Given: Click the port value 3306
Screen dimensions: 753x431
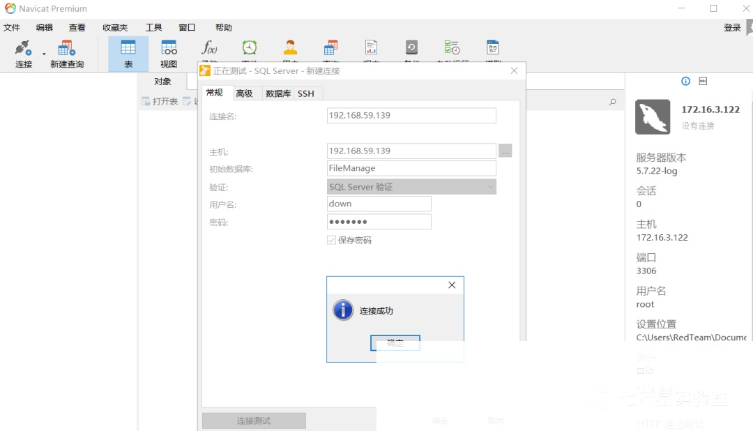Looking at the screenshot, I should pos(646,271).
